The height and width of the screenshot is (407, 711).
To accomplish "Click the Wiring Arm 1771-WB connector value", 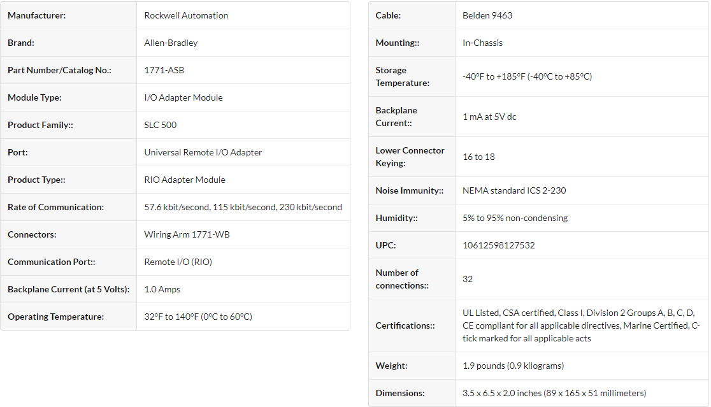I will click(187, 234).
